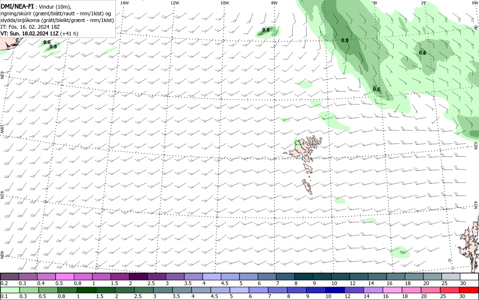Pick the 0.5 swatch in the green rain scale
Viewport: 479px width, 300px height.
(48, 290)
